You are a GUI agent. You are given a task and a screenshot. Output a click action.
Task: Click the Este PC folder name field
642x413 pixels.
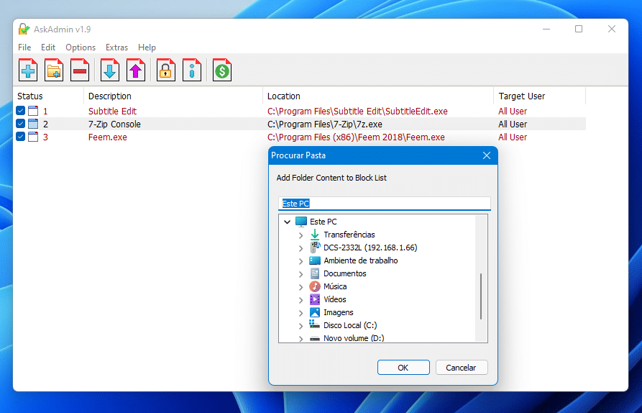384,204
